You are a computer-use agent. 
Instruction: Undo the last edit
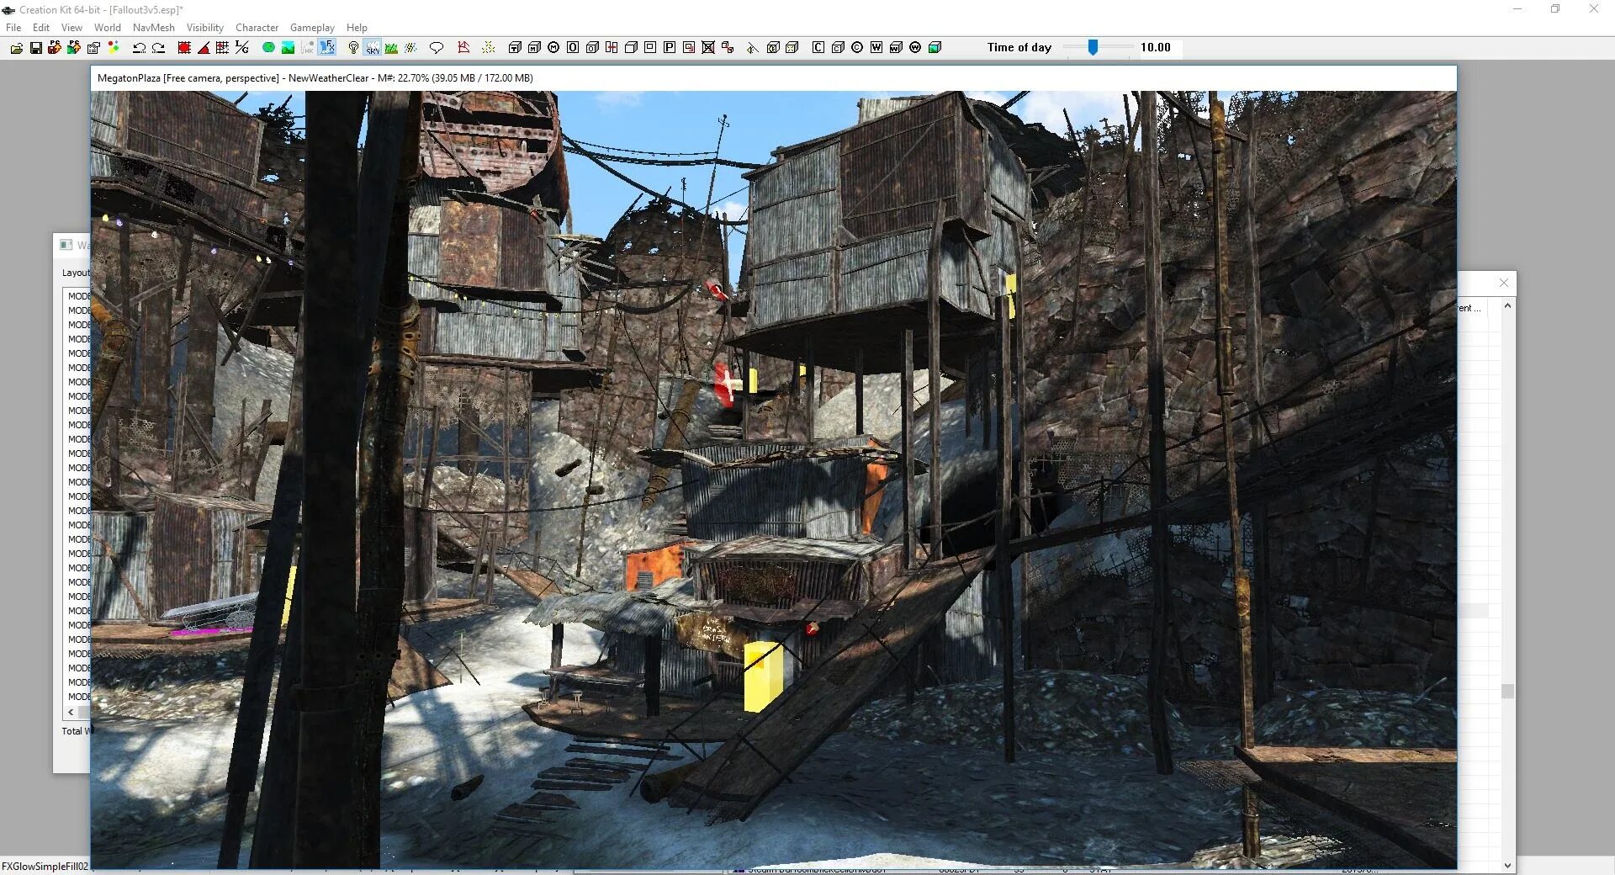click(x=140, y=47)
